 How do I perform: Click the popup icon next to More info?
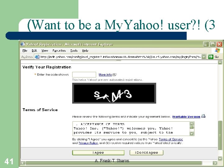[114, 75]
